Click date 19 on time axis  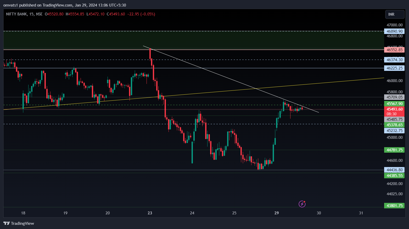[65, 213]
